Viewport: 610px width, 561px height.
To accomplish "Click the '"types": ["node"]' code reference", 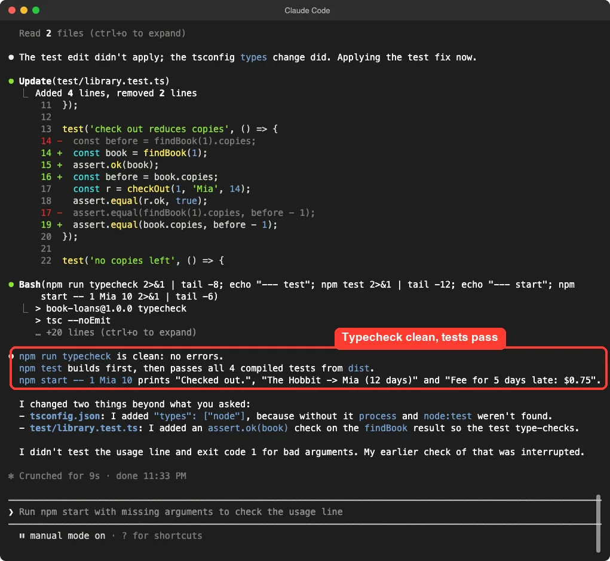I will (x=200, y=416).
